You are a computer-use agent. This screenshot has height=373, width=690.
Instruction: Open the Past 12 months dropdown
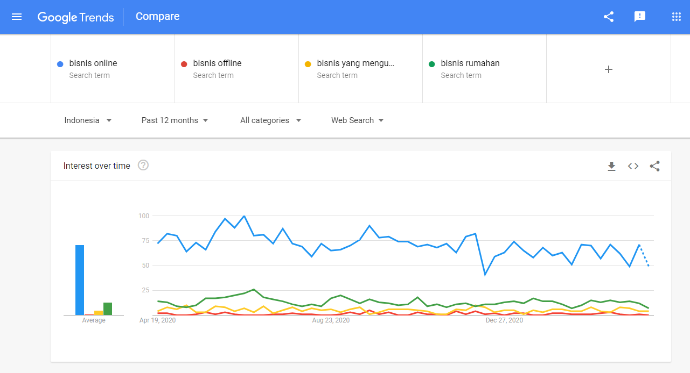[x=175, y=120]
